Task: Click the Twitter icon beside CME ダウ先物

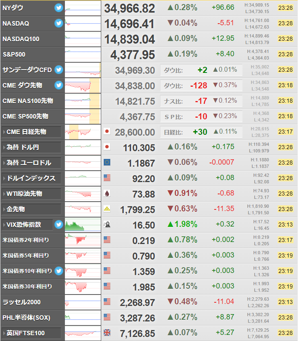Action: click(x=59, y=85)
